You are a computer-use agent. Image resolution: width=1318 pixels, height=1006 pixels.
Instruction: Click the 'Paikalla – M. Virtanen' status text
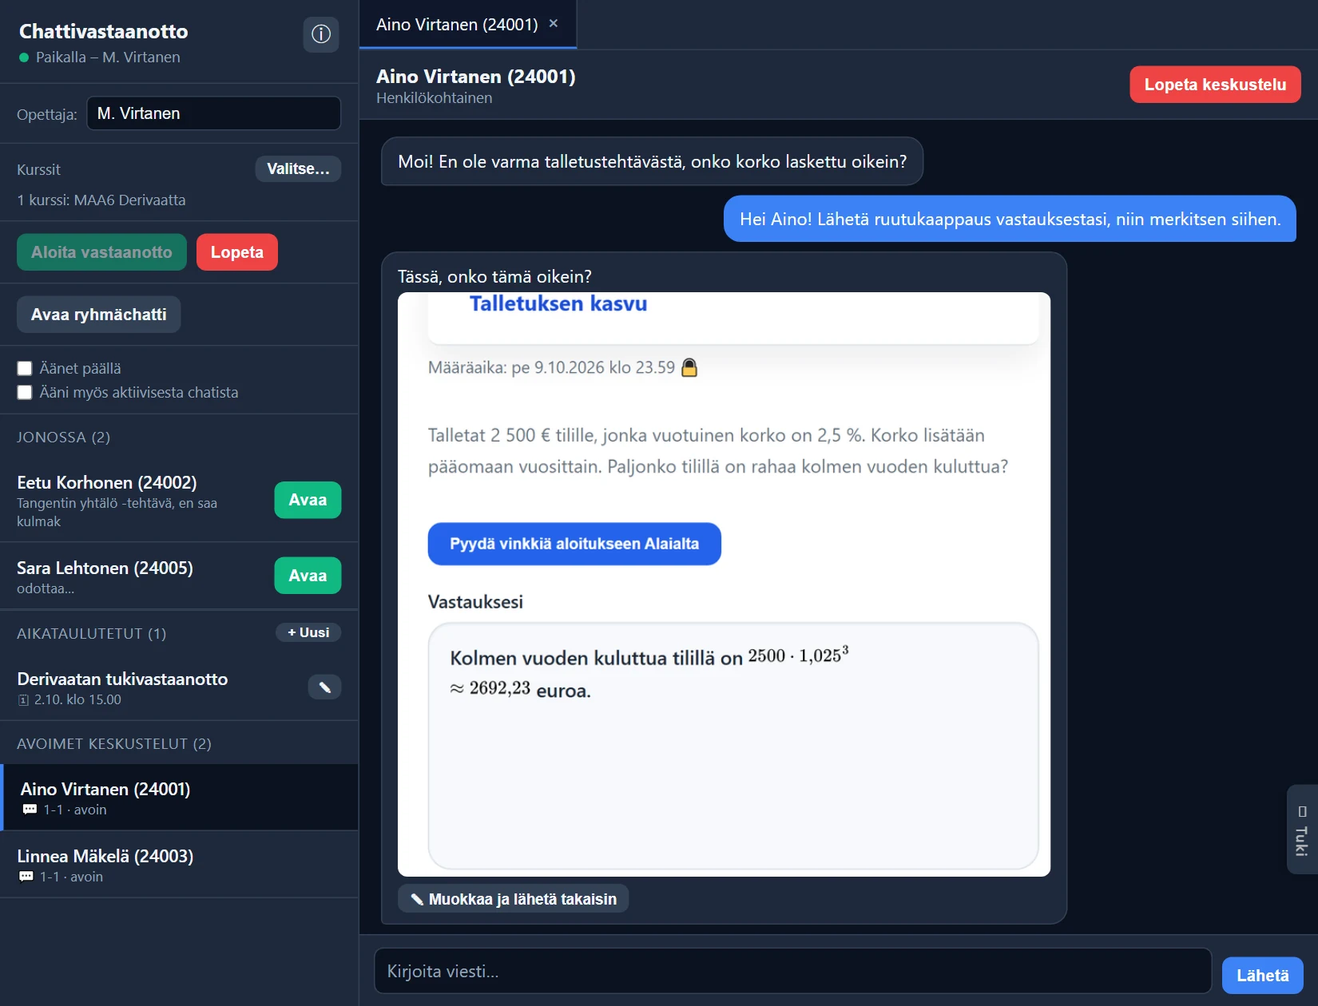pos(108,57)
